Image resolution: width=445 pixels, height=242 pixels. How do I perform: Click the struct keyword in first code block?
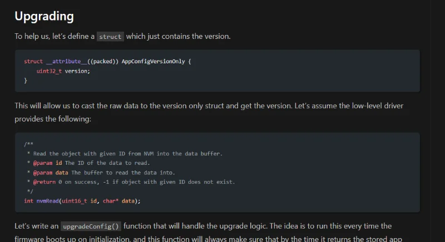(33, 61)
